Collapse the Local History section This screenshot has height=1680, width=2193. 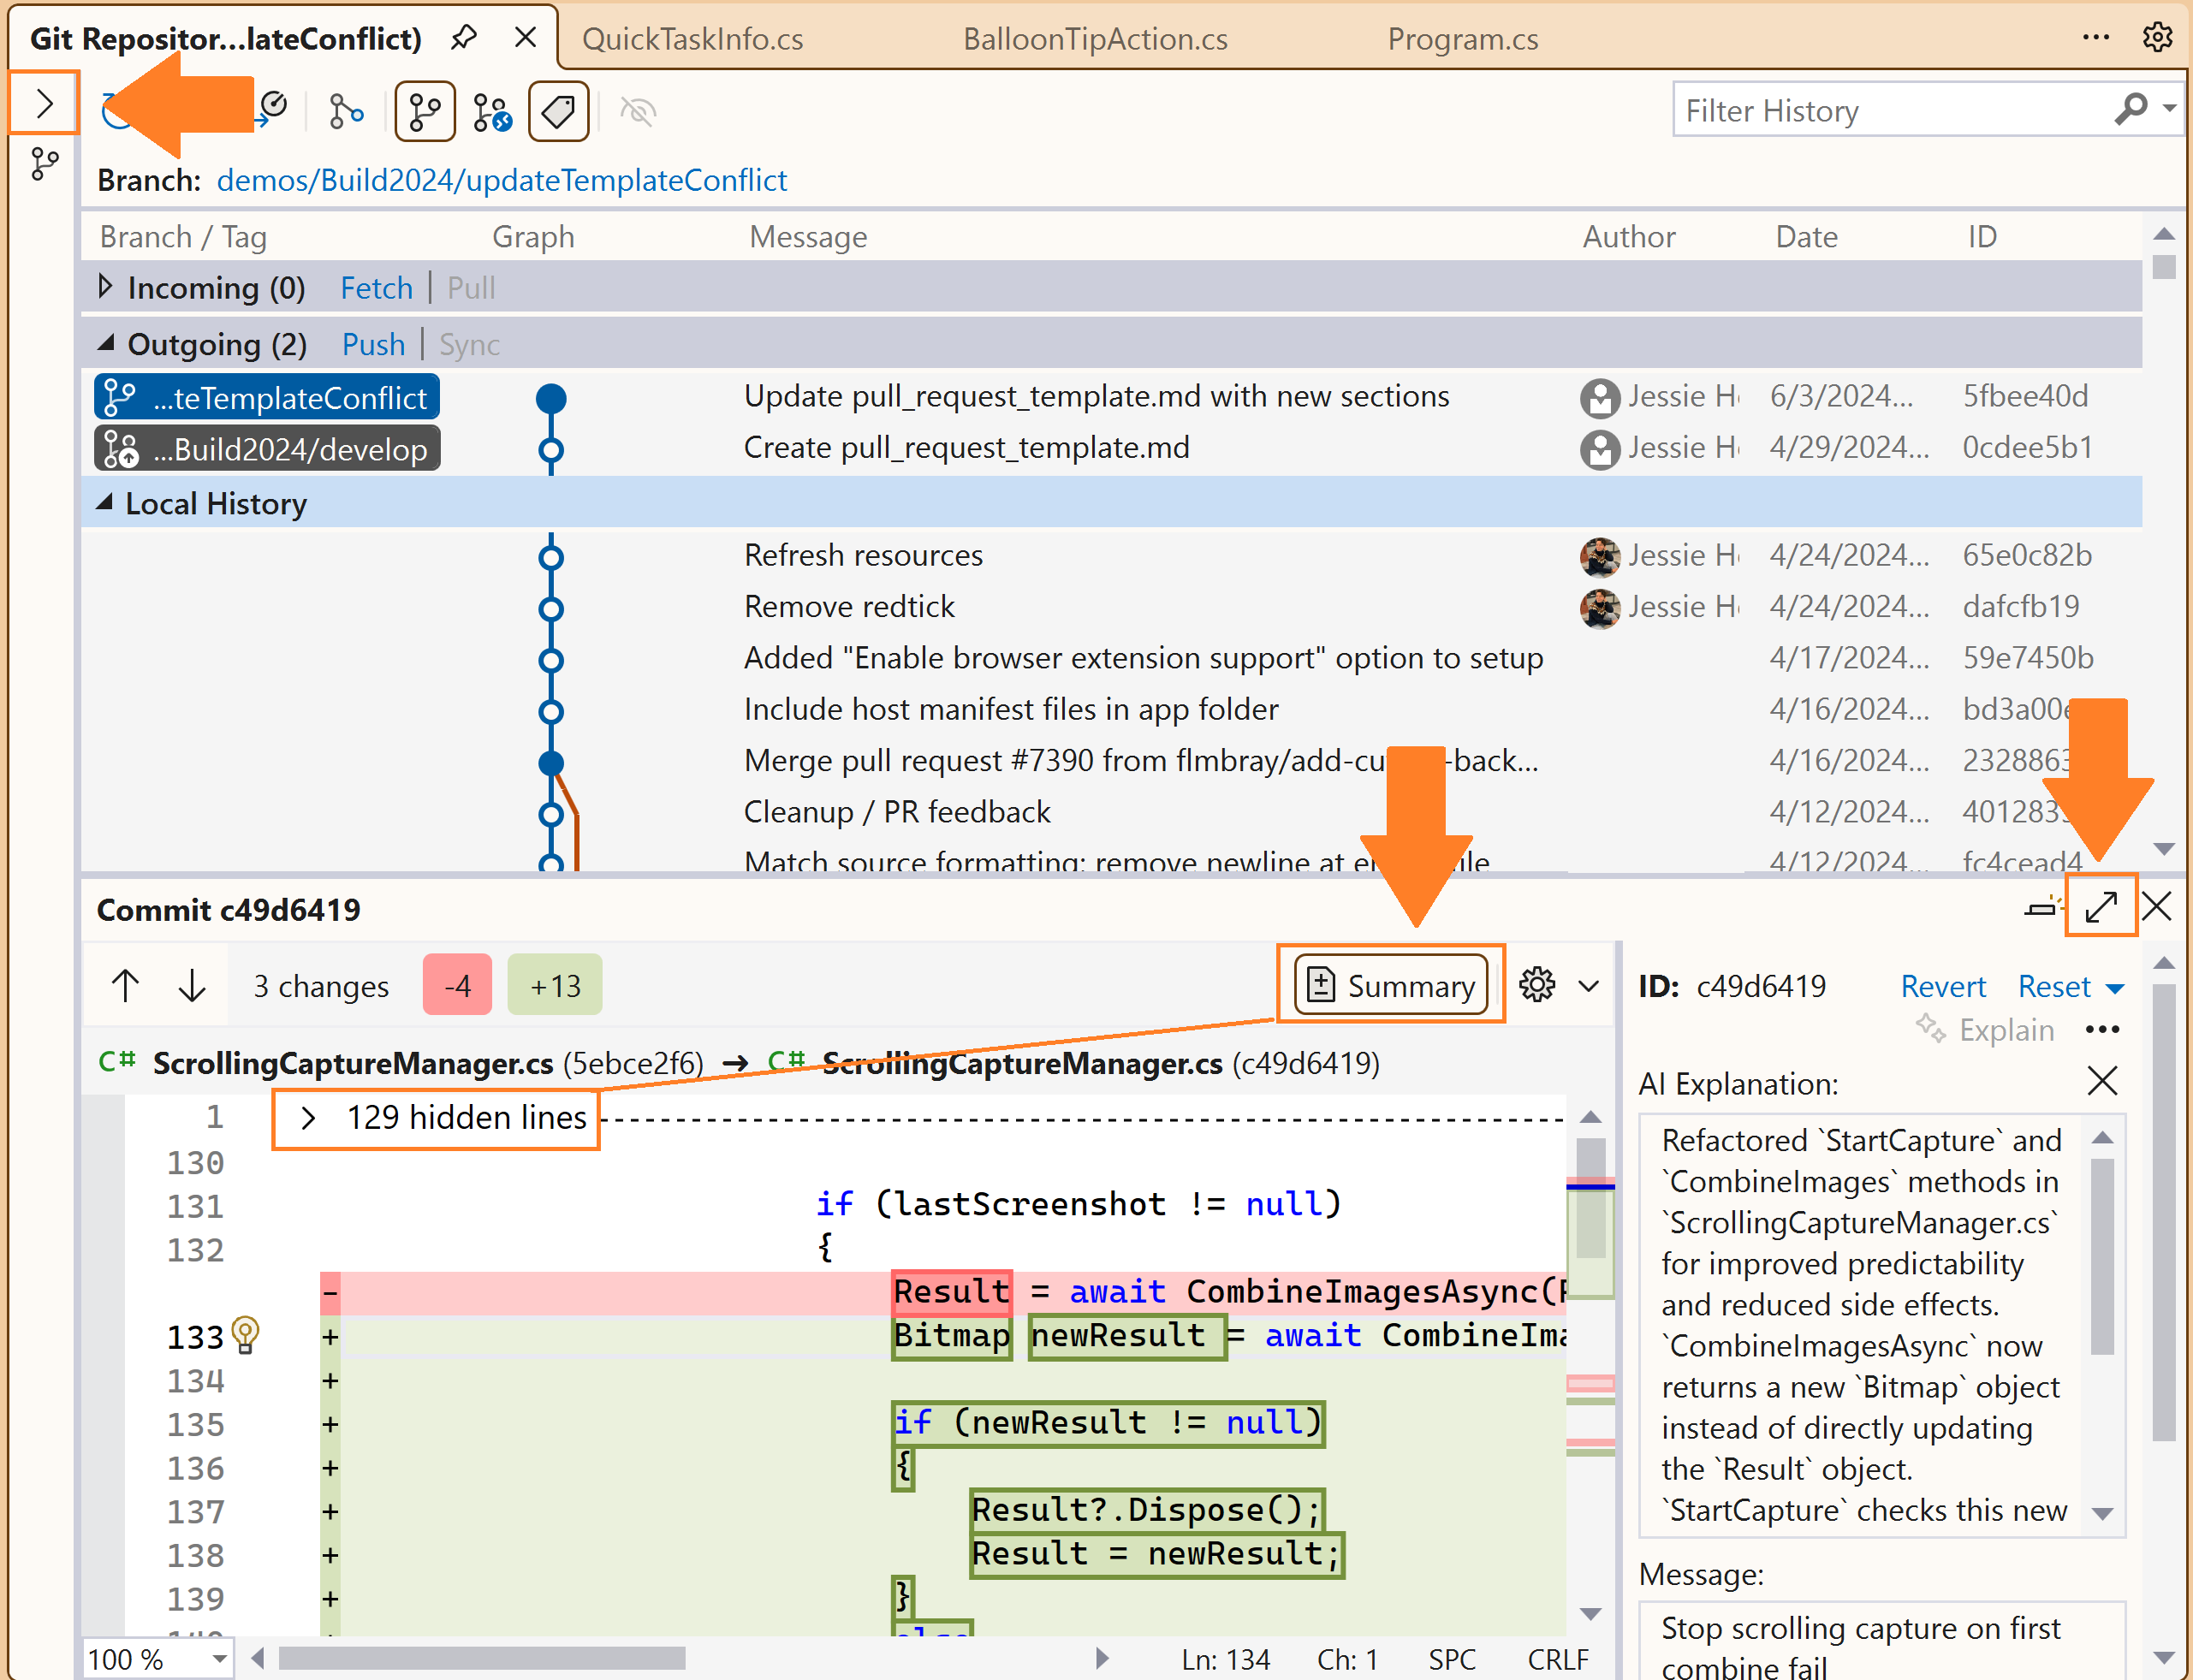105,503
